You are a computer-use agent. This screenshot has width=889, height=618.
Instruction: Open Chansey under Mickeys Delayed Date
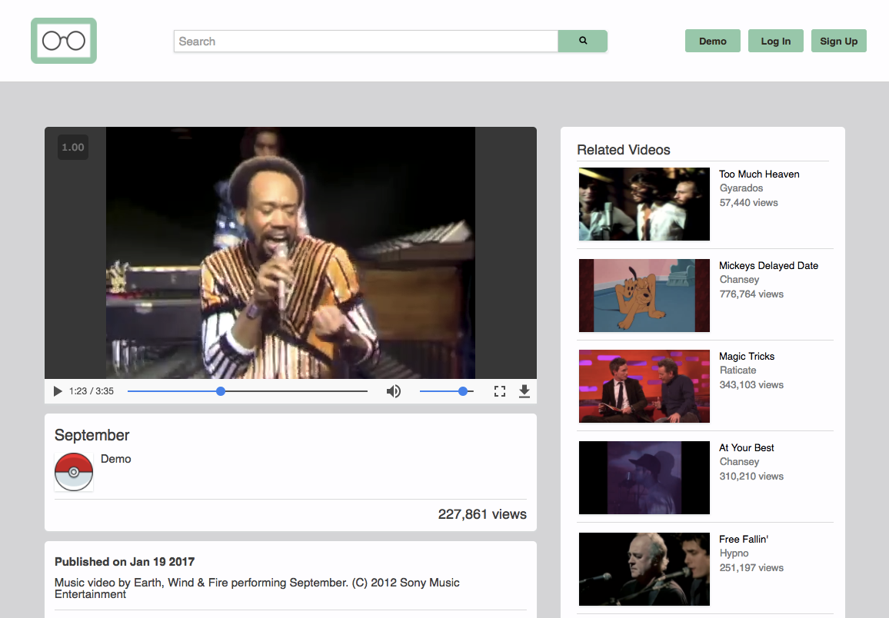739,279
